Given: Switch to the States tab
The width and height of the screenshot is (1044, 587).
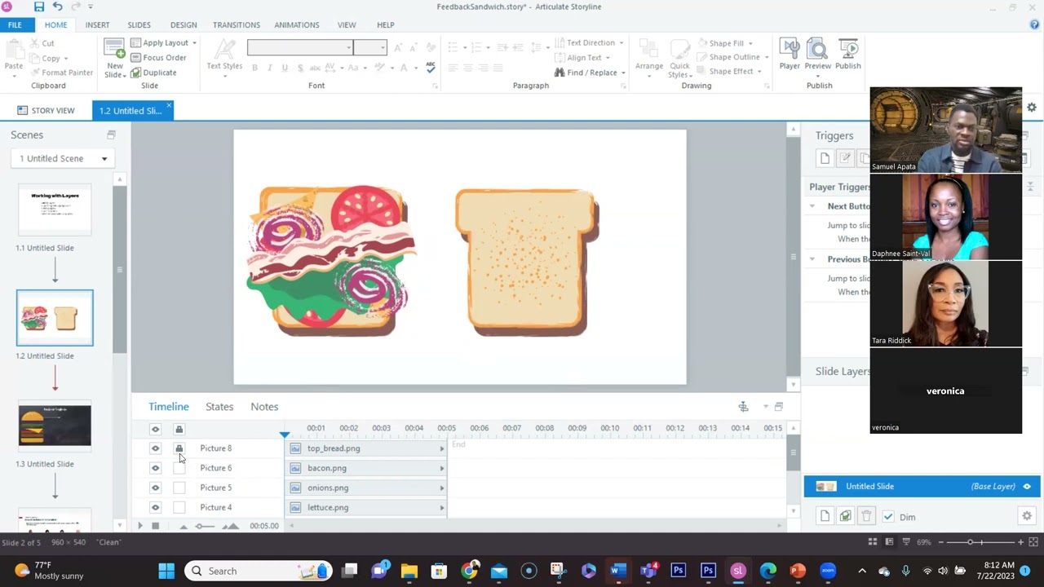Looking at the screenshot, I should tap(219, 407).
